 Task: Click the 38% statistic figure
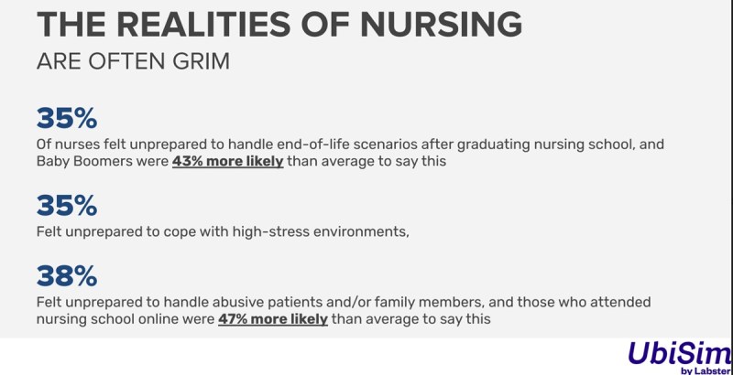(67, 276)
